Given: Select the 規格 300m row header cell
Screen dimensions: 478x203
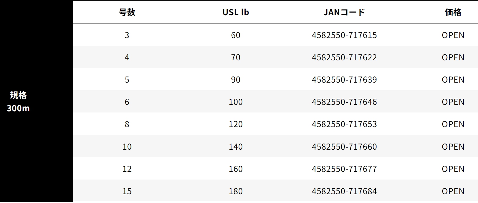Looking at the screenshot, I should click(x=18, y=101).
